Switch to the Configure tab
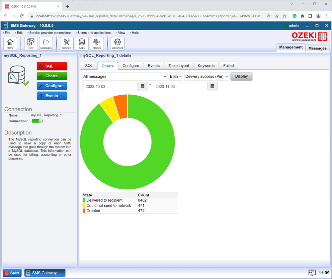 point(131,66)
